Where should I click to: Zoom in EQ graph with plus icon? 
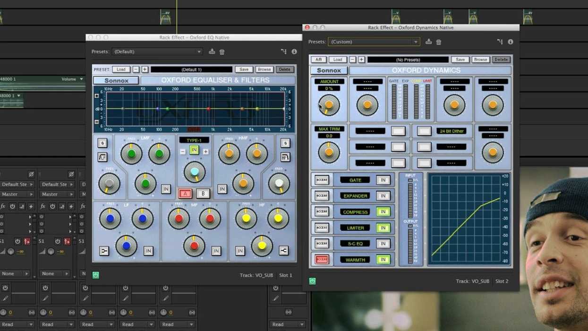click(97, 96)
